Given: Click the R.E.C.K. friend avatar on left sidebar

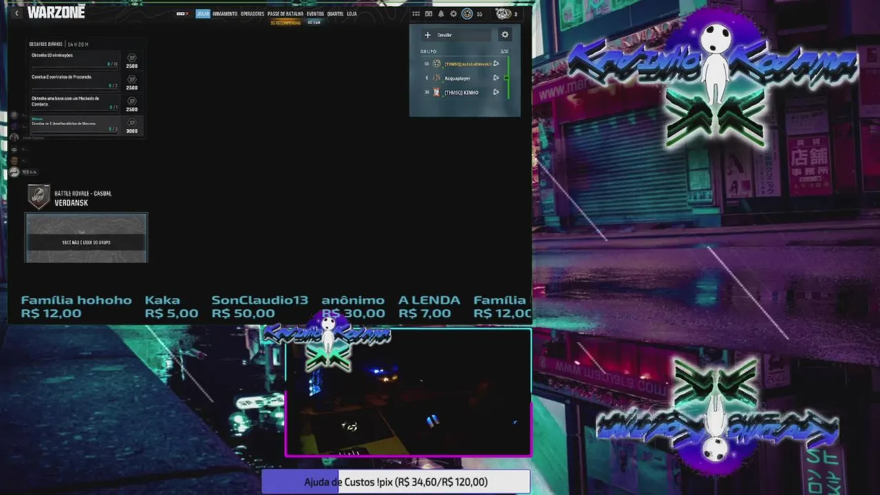Looking at the screenshot, I should click(x=14, y=172).
